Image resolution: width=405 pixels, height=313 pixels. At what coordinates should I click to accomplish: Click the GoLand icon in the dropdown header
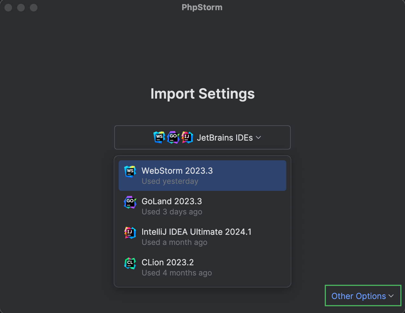[173, 137]
